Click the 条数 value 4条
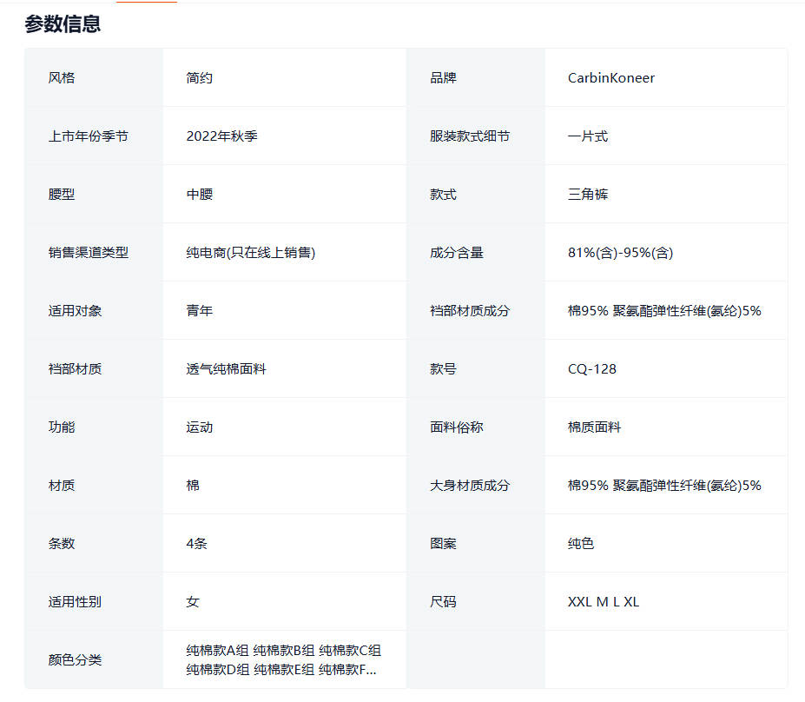805x702 pixels. 196,544
